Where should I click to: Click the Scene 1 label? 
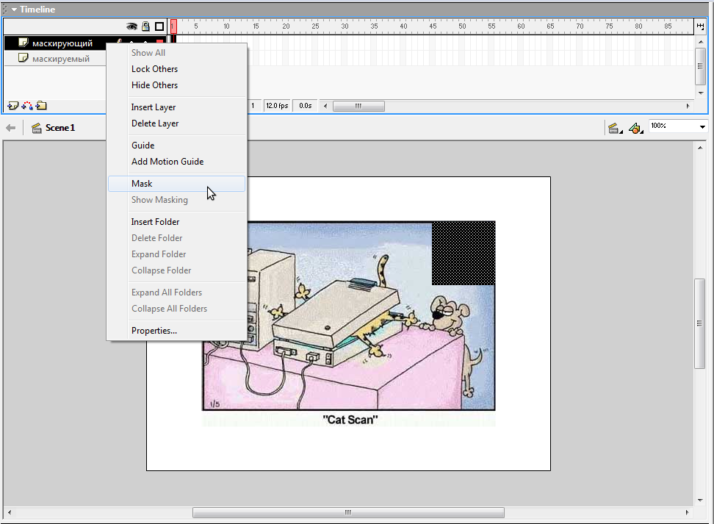60,128
